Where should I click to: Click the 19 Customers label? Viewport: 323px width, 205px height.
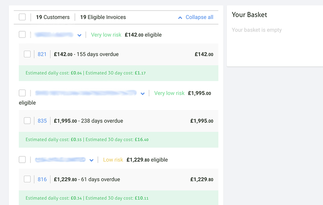53,17
